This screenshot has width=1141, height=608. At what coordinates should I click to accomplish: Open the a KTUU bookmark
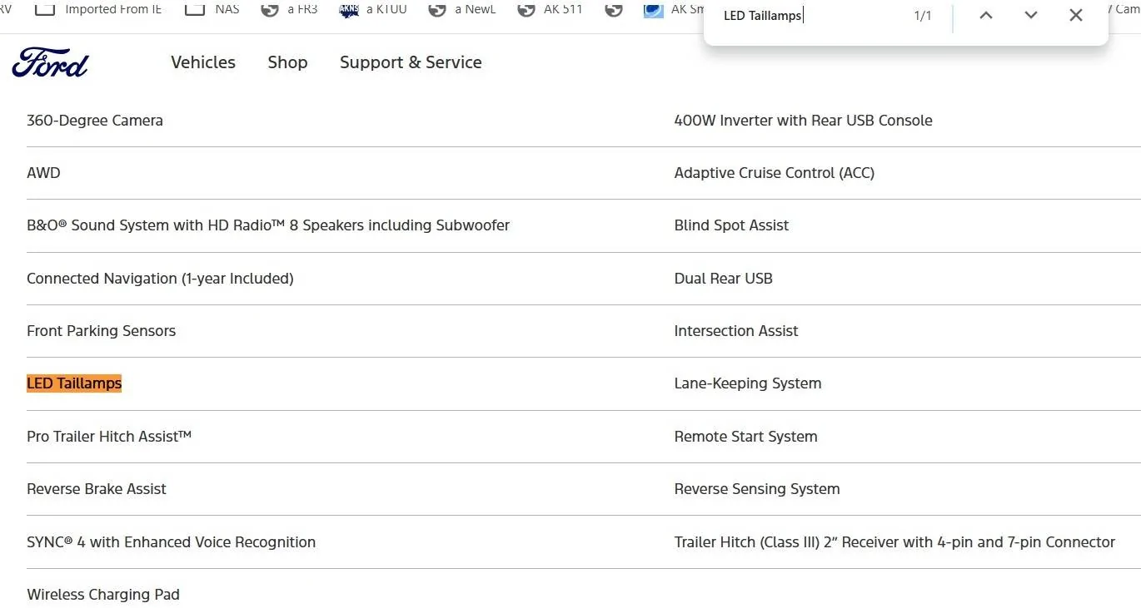tap(372, 9)
